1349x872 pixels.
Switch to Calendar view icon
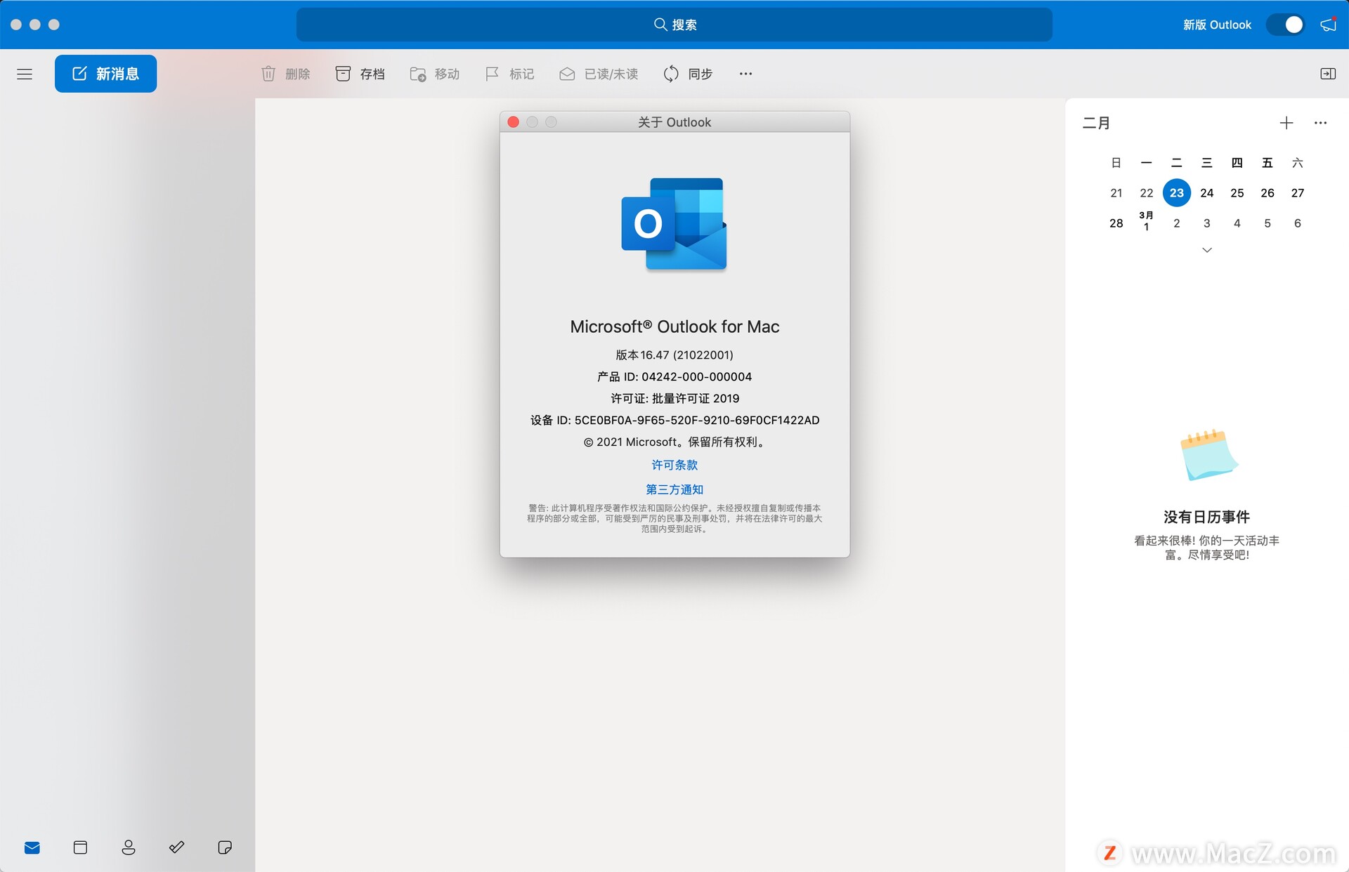(x=80, y=847)
